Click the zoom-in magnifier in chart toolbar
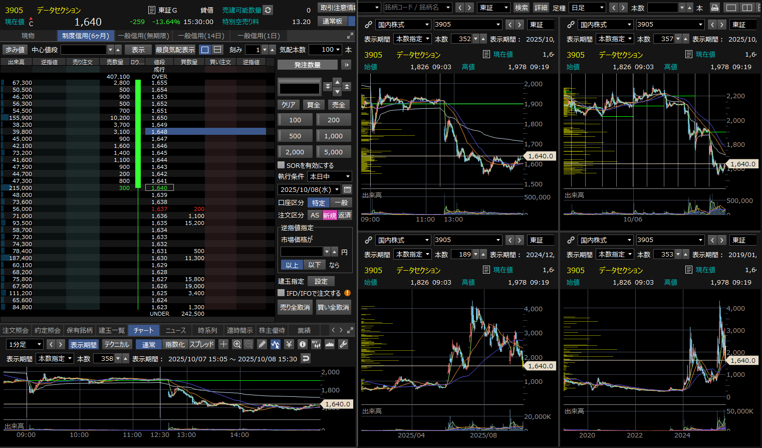The image size is (762, 448). tap(237, 344)
